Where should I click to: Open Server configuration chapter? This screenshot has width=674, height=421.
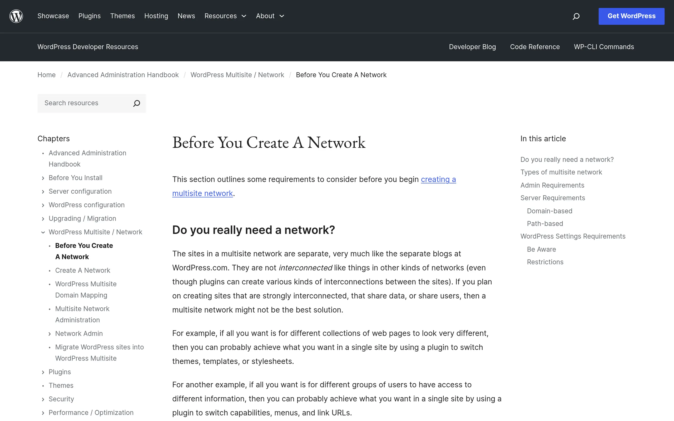pyautogui.click(x=80, y=191)
